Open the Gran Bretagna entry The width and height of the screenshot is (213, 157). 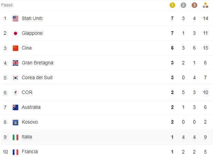point(38,63)
